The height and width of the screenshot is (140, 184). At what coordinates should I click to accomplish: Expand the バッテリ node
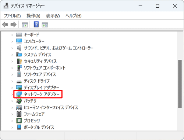tap(12, 101)
